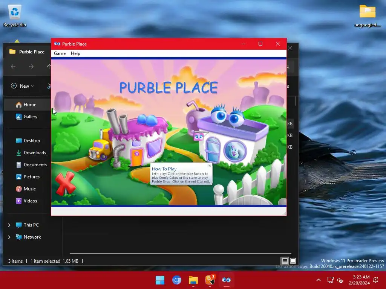This screenshot has height=289, width=386.
Task: Click the Up arrow in File Explorer
Action: [x=49, y=66]
